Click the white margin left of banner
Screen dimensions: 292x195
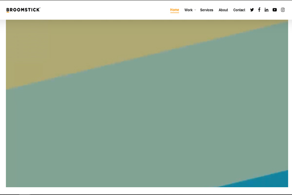tap(2, 97)
